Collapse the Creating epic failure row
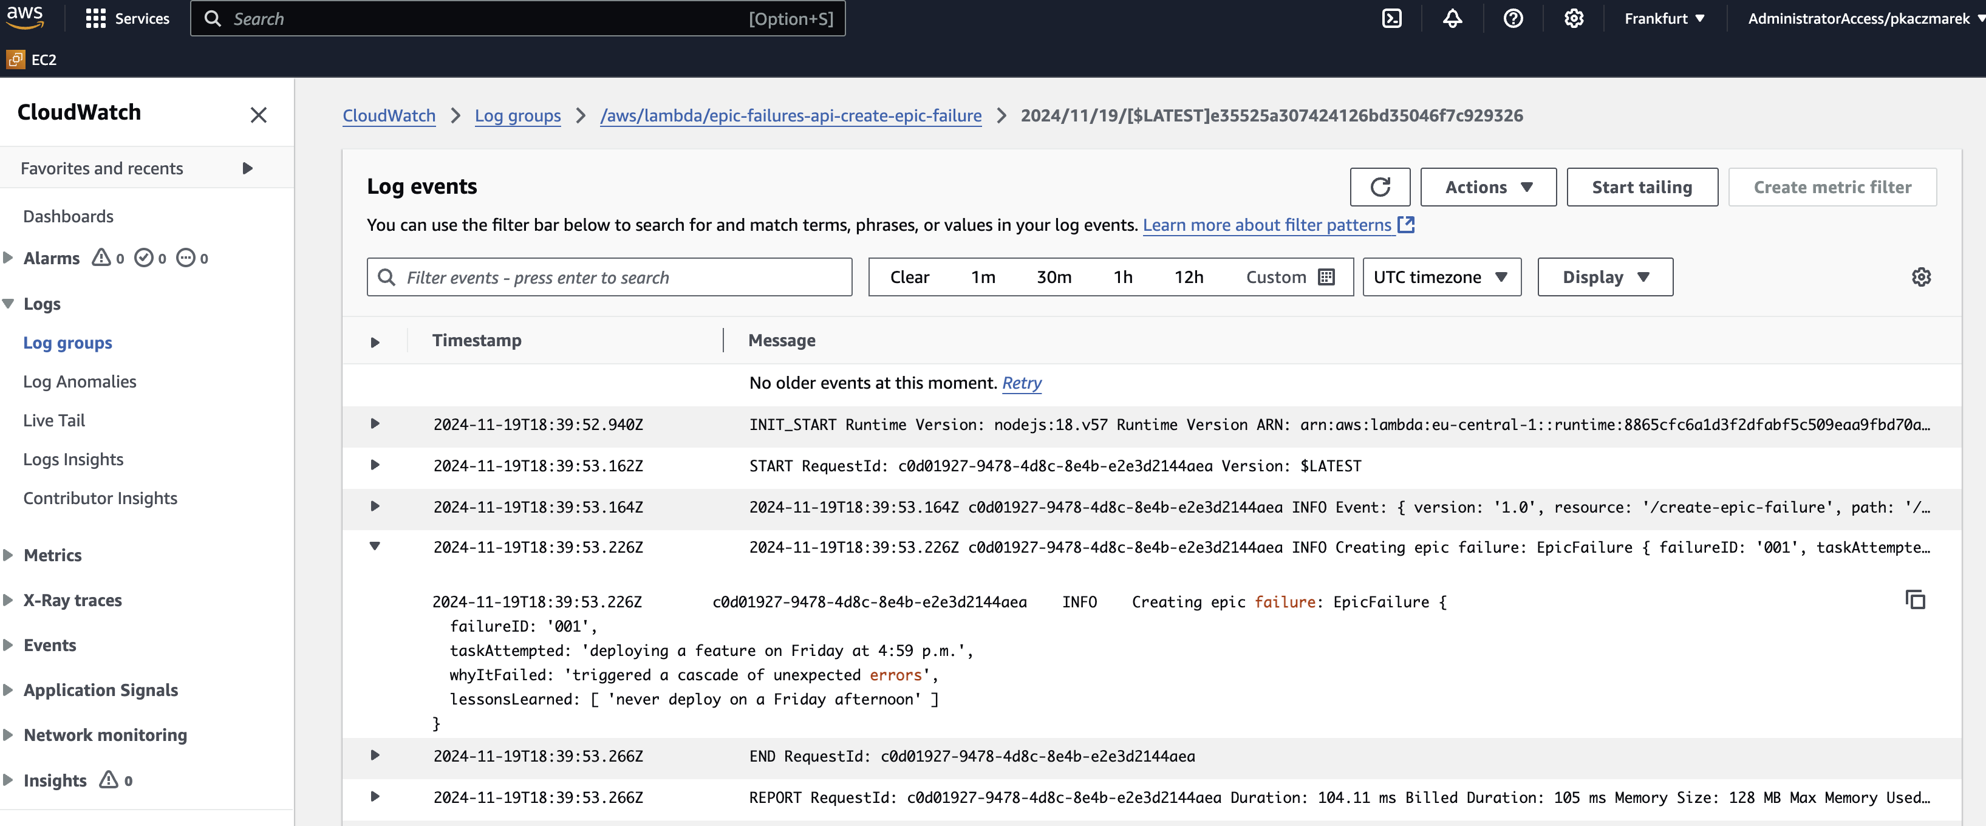1986x826 pixels. tap(375, 546)
